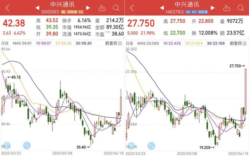Select 日线 period on right chart
The image size is (249, 156).
[x=129, y=43]
